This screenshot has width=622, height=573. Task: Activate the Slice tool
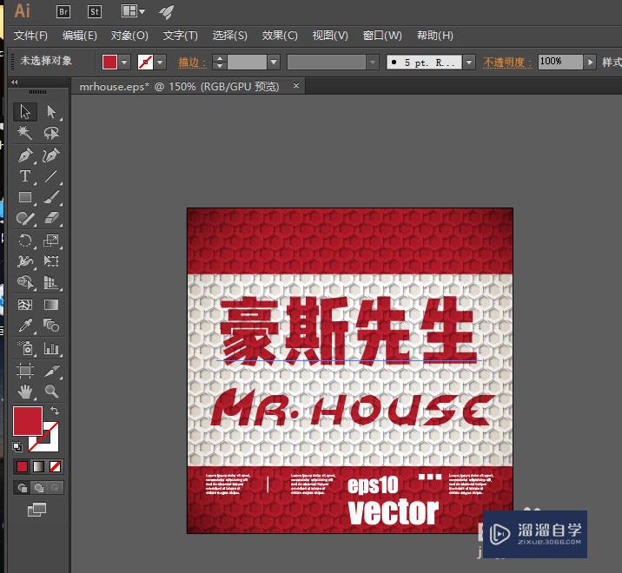click(x=51, y=371)
